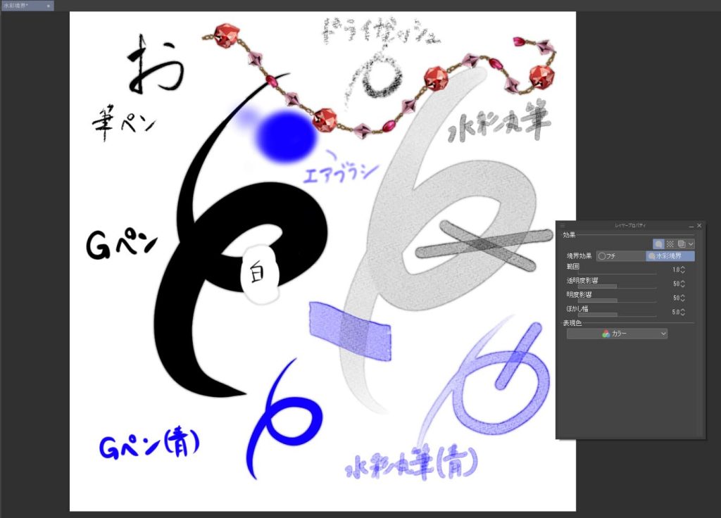The width and height of the screenshot is (721, 518).
Task: Expand the effect icons dropdown arrow
Action: pyautogui.click(x=691, y=244)
